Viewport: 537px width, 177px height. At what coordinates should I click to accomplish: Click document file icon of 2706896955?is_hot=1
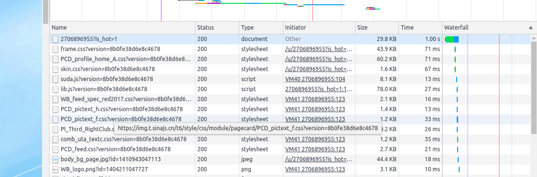(55, 39)
